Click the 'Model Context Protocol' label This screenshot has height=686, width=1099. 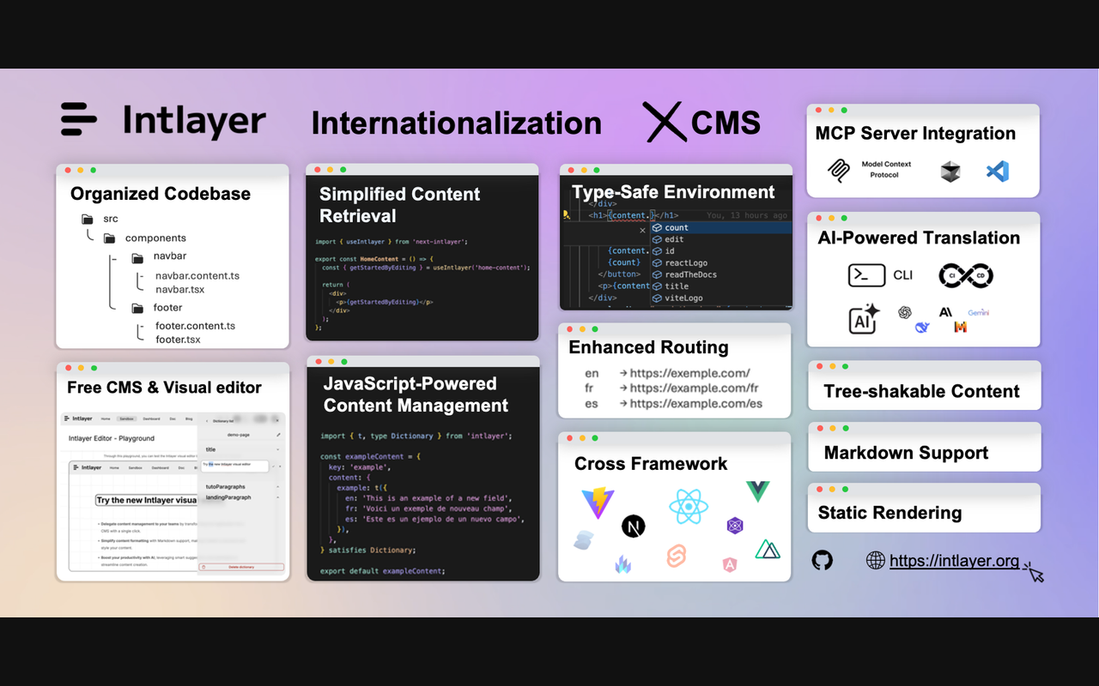tap(886, 169)
